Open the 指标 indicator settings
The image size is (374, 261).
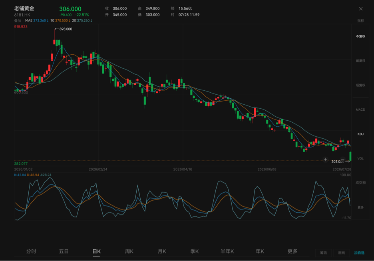[361, 21]
